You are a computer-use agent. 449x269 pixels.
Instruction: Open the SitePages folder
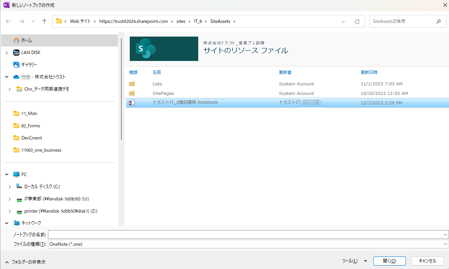[163, 93]
